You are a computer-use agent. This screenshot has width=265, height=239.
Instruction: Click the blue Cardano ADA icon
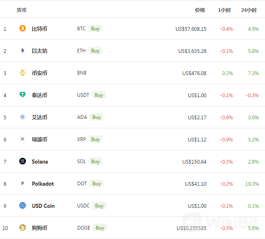pos(23,117)
